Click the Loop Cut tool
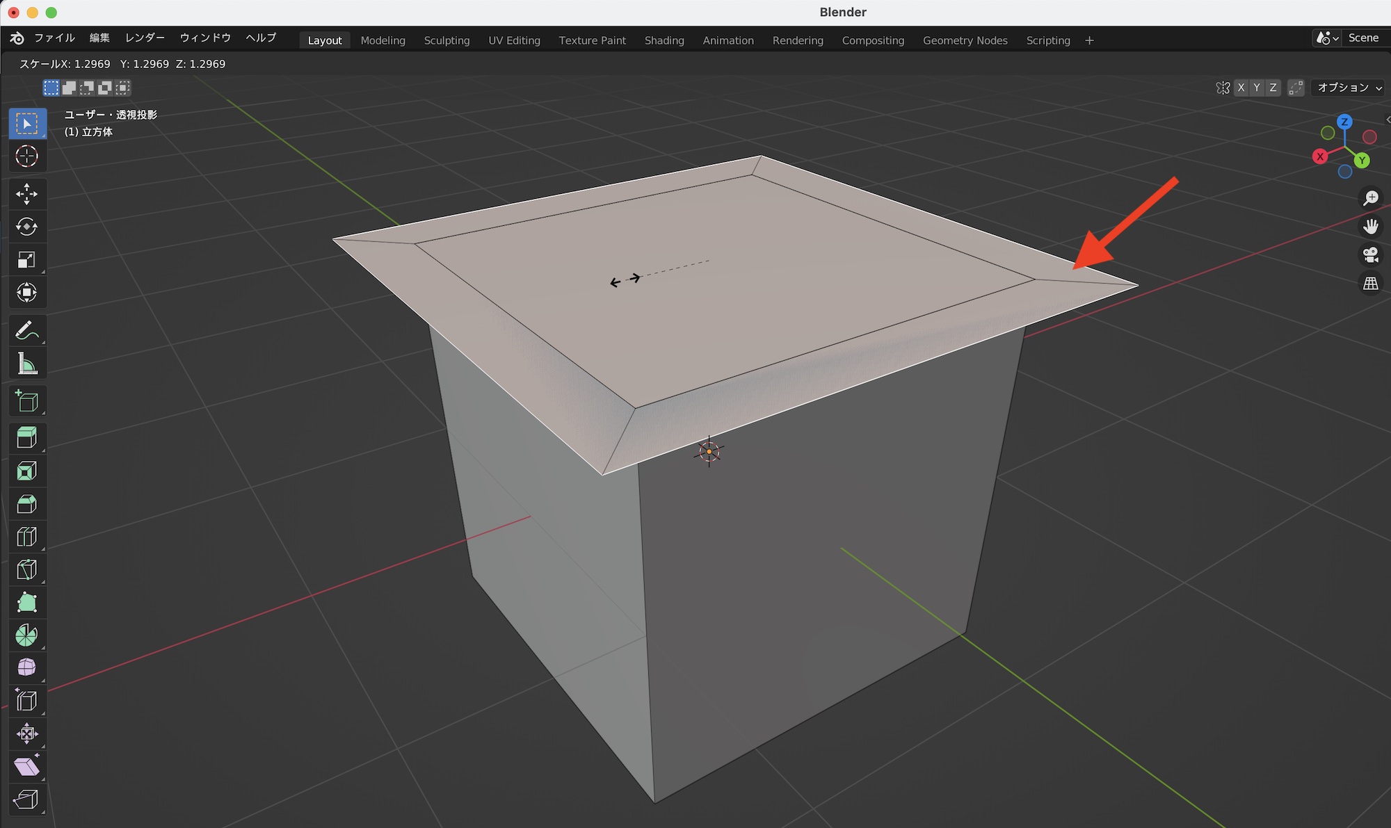Image resolution: width=1391 pixels, height=828 pixels. pos(26,537)
